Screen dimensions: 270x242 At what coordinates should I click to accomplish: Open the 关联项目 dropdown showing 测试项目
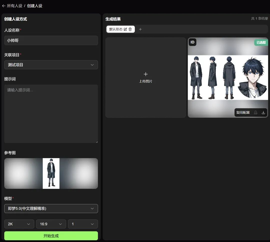coord(51,65)
